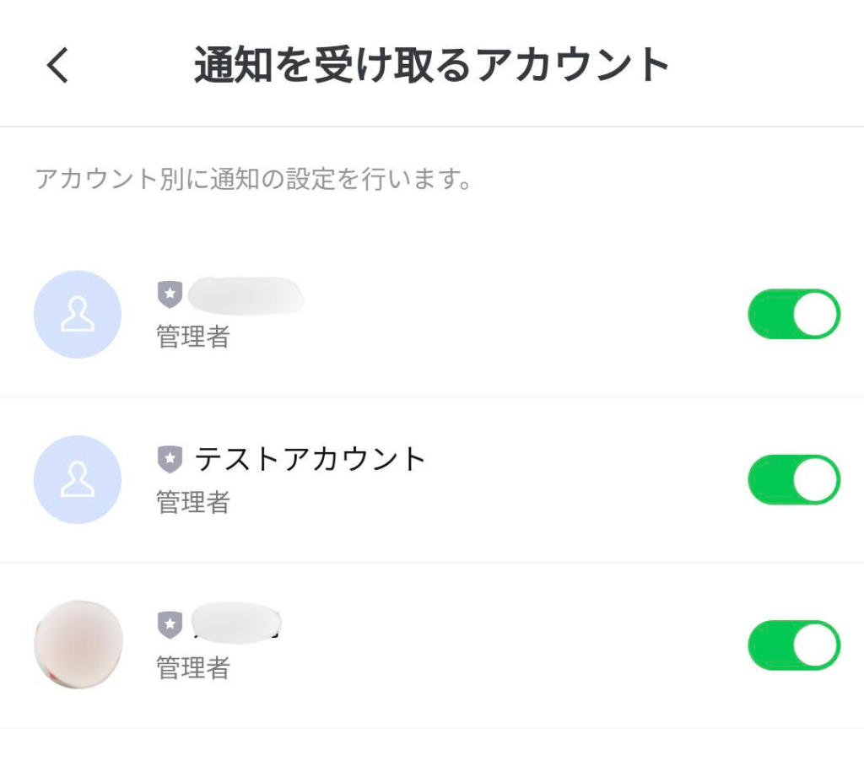Click the first account's person icon inside the circle
The height and width of the screenshot is (761, 864).
[x=78, y=314]
